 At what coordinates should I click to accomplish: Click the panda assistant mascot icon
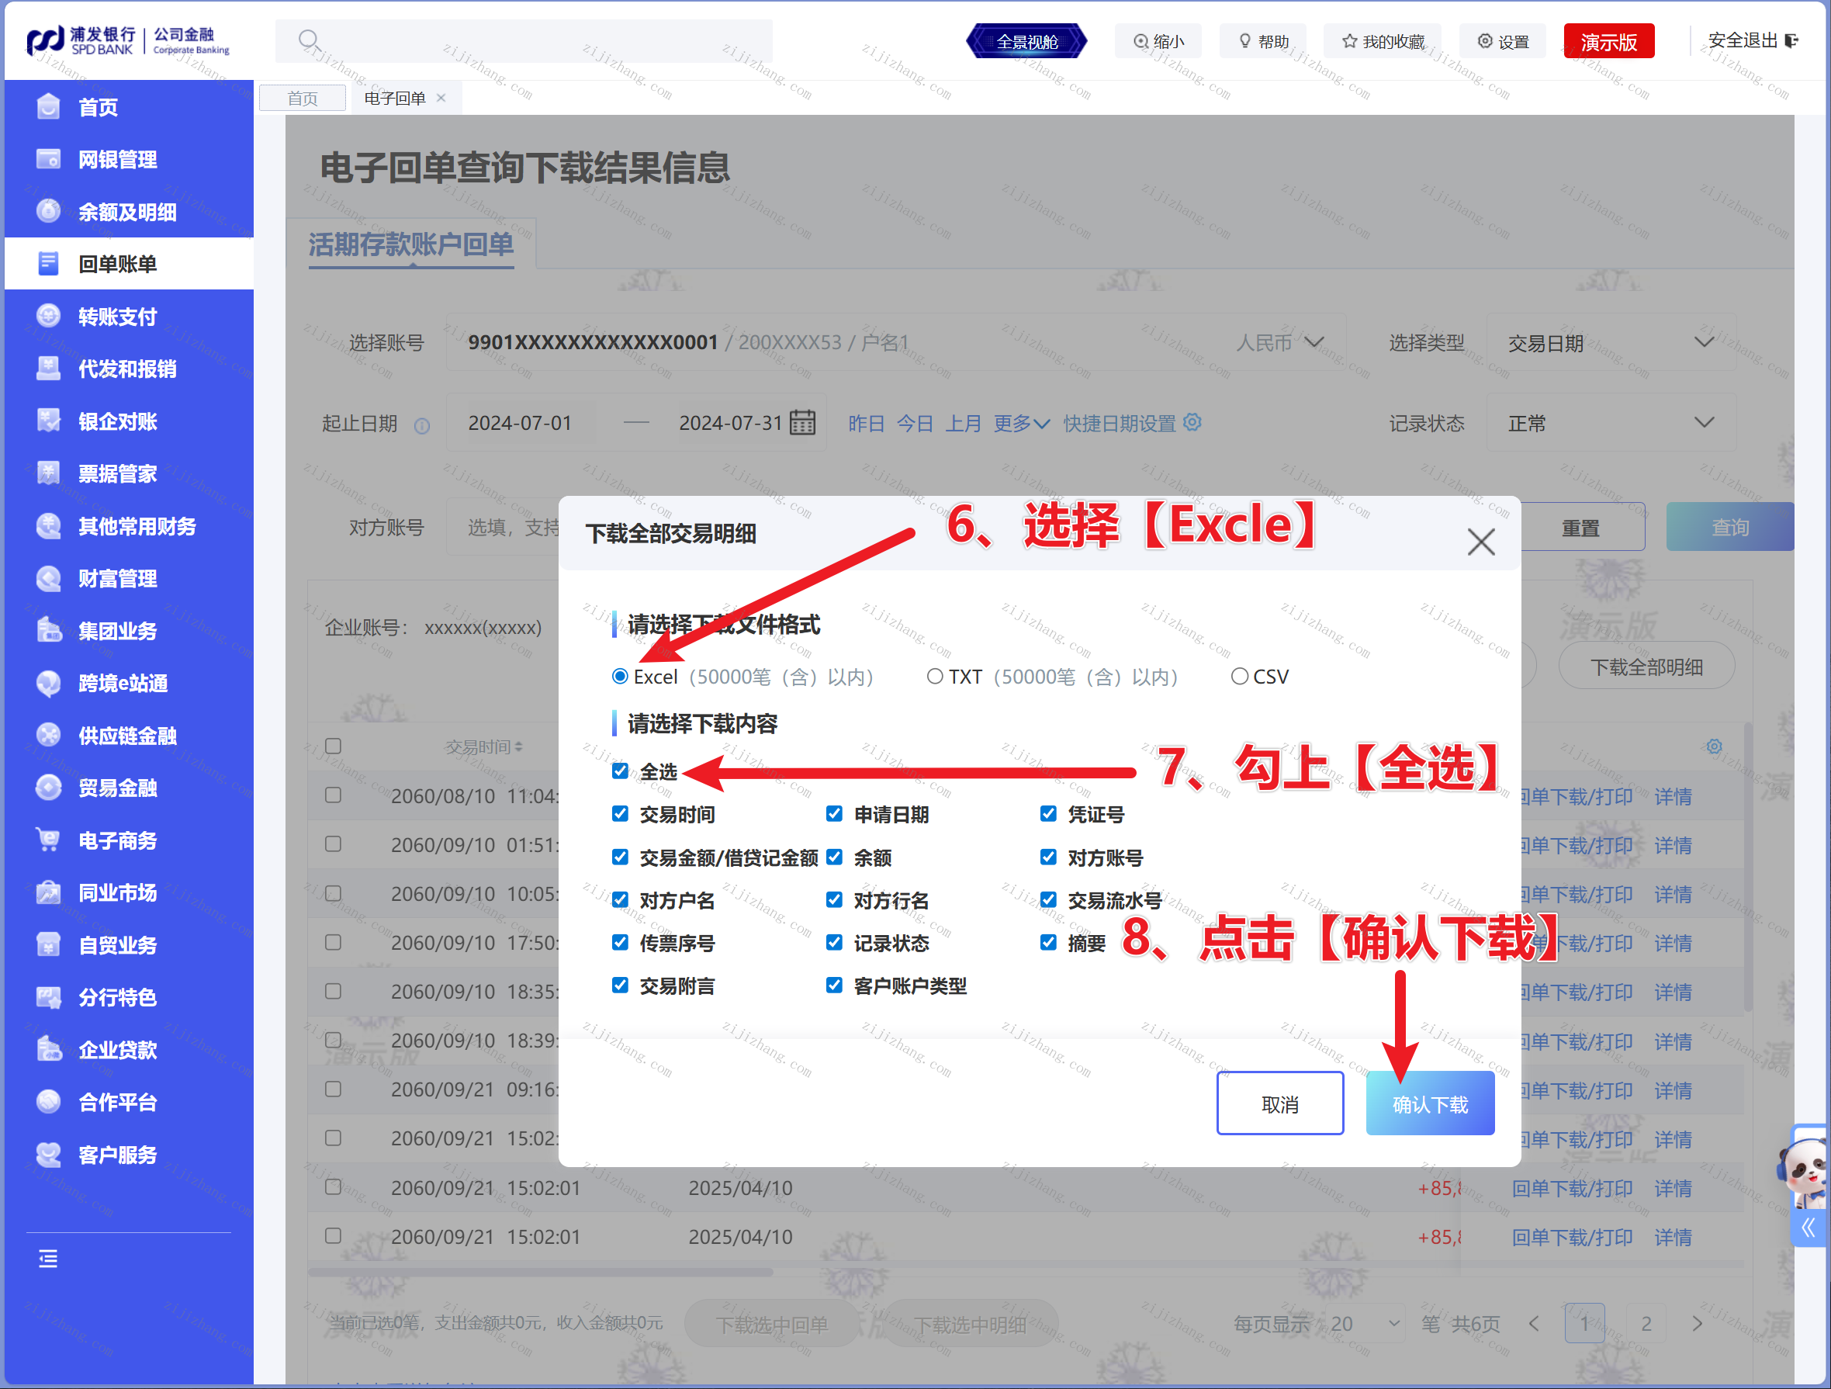[1806, 1170]
